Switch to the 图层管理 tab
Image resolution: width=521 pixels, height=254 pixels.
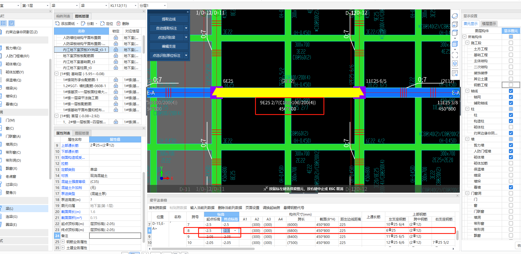pos(82,133)
